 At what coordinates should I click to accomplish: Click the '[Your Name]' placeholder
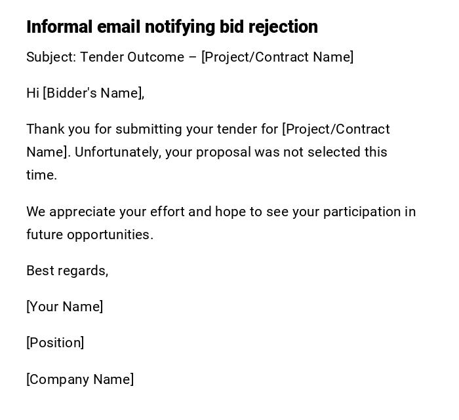pyautogui.click(x=64, y=307)
